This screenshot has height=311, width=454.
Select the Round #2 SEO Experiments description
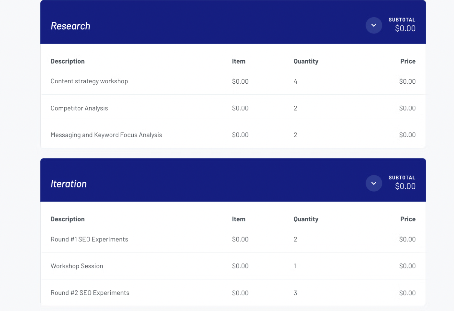point(90,293)
